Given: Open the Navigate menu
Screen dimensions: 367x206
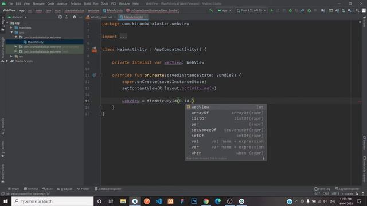Looking at the screenshot, I should click(x=38, y=3).
